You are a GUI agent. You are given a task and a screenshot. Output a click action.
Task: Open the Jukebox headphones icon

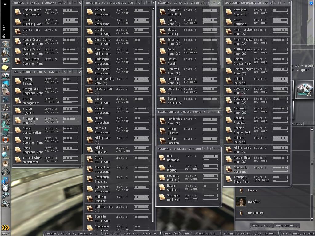5,171
